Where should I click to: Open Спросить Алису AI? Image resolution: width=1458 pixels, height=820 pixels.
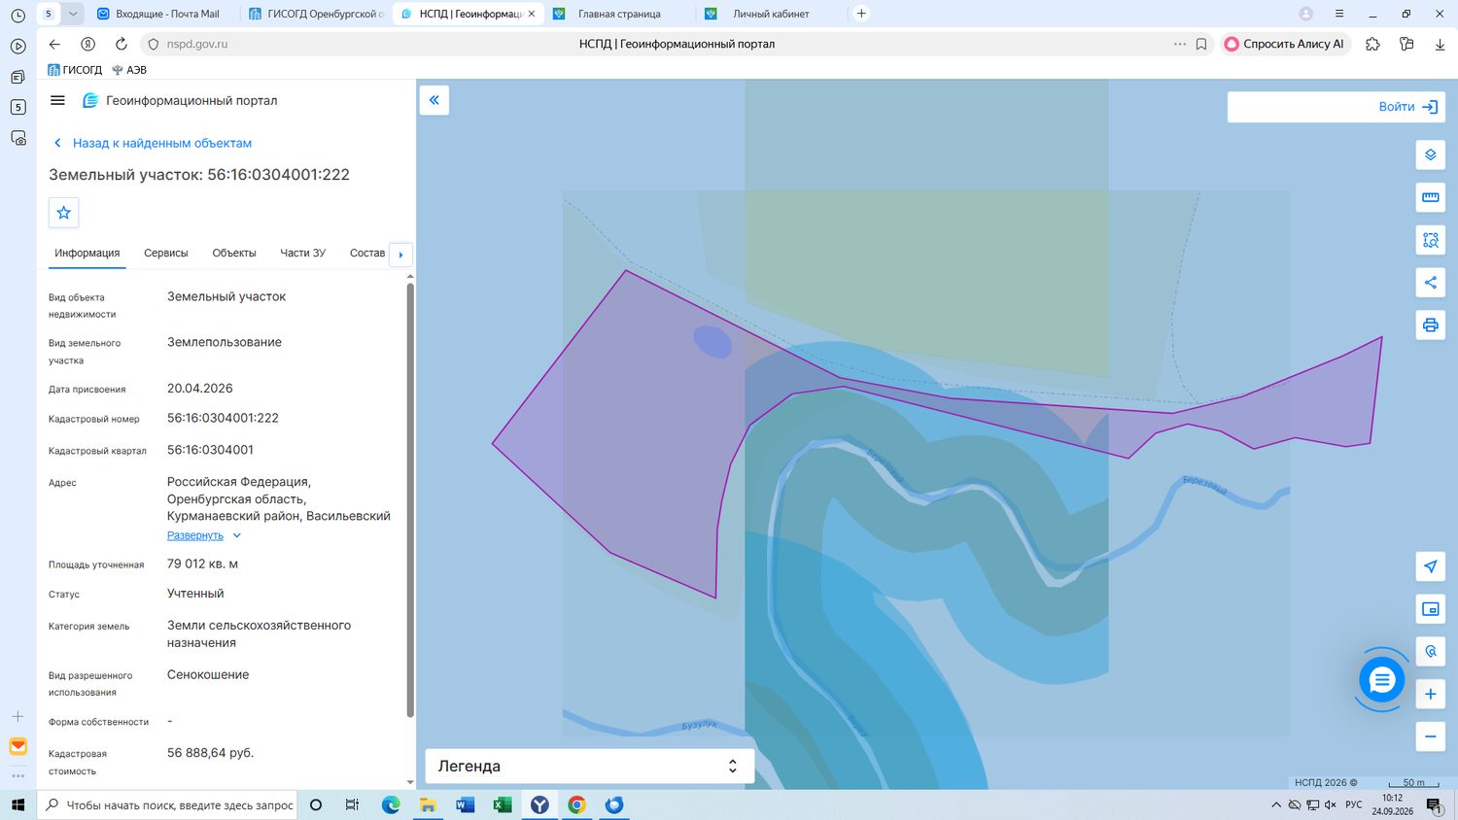[1284, 44]
